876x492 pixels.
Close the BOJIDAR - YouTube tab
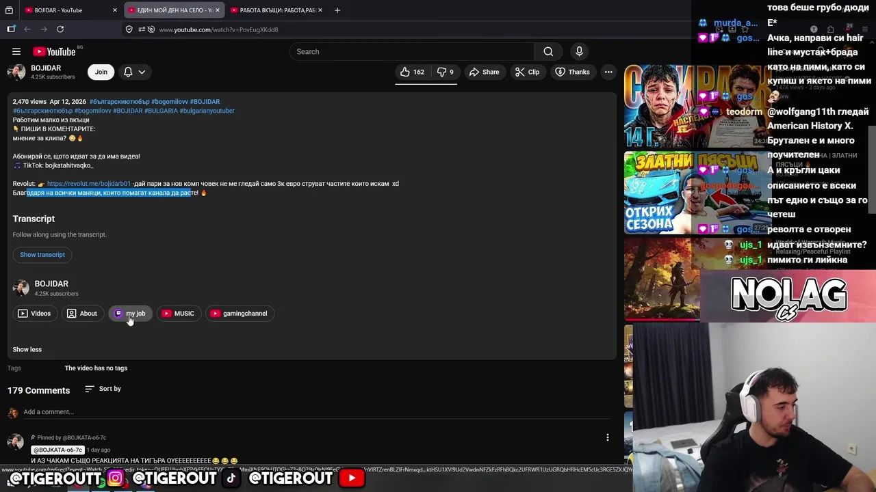point(114,10)
